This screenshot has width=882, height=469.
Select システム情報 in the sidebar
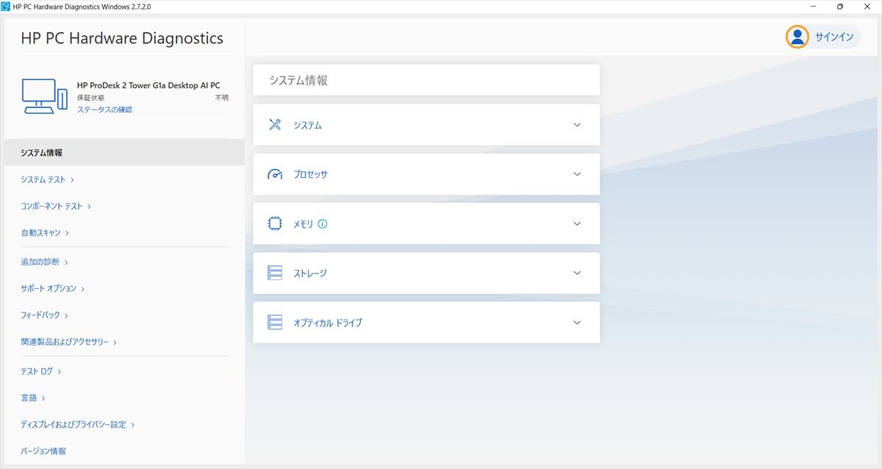[124, 153]
